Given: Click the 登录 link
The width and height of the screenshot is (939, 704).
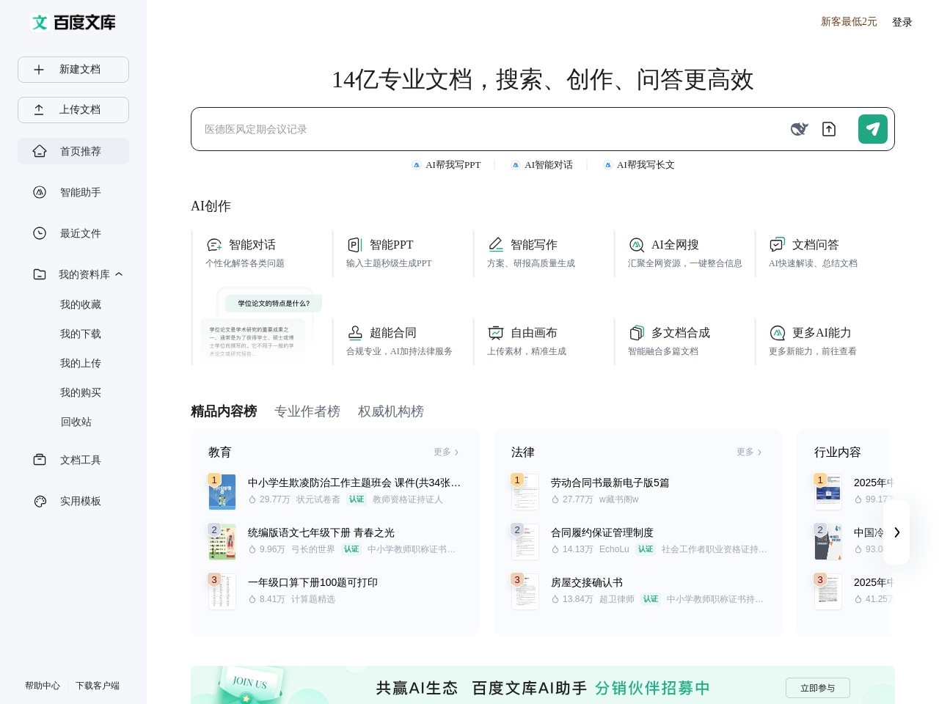Looking at the screenshot, I should (x=902, y=22).
